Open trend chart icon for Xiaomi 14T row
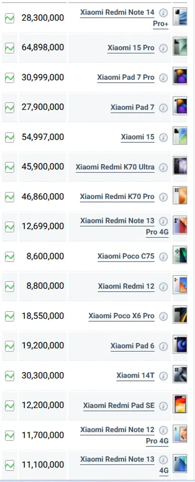 (x=9, y=376)
